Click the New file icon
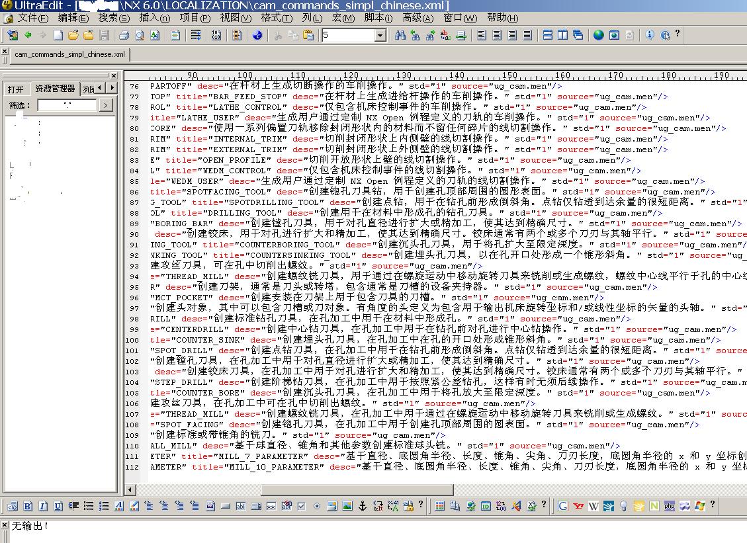 click(58, 35)
